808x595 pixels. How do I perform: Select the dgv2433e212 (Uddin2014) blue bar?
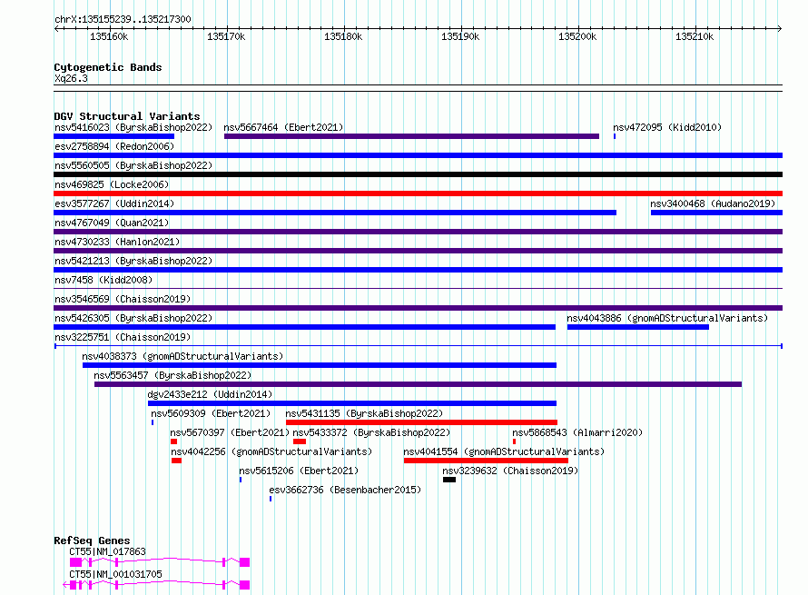coord(352,403)
